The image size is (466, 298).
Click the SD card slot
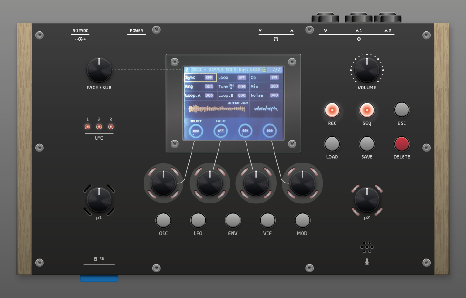pos(99,278)
